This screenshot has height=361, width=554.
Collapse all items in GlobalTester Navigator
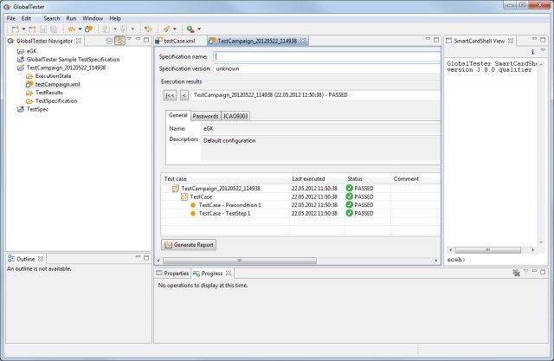coord(109,41)
